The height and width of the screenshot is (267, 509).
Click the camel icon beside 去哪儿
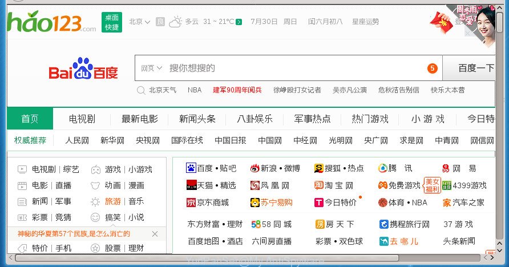[x=383, y=241]
